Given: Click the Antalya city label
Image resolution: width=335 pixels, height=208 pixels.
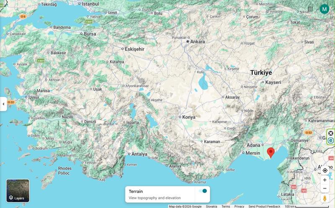Looking at the screenshot, I should click(139, 154).
